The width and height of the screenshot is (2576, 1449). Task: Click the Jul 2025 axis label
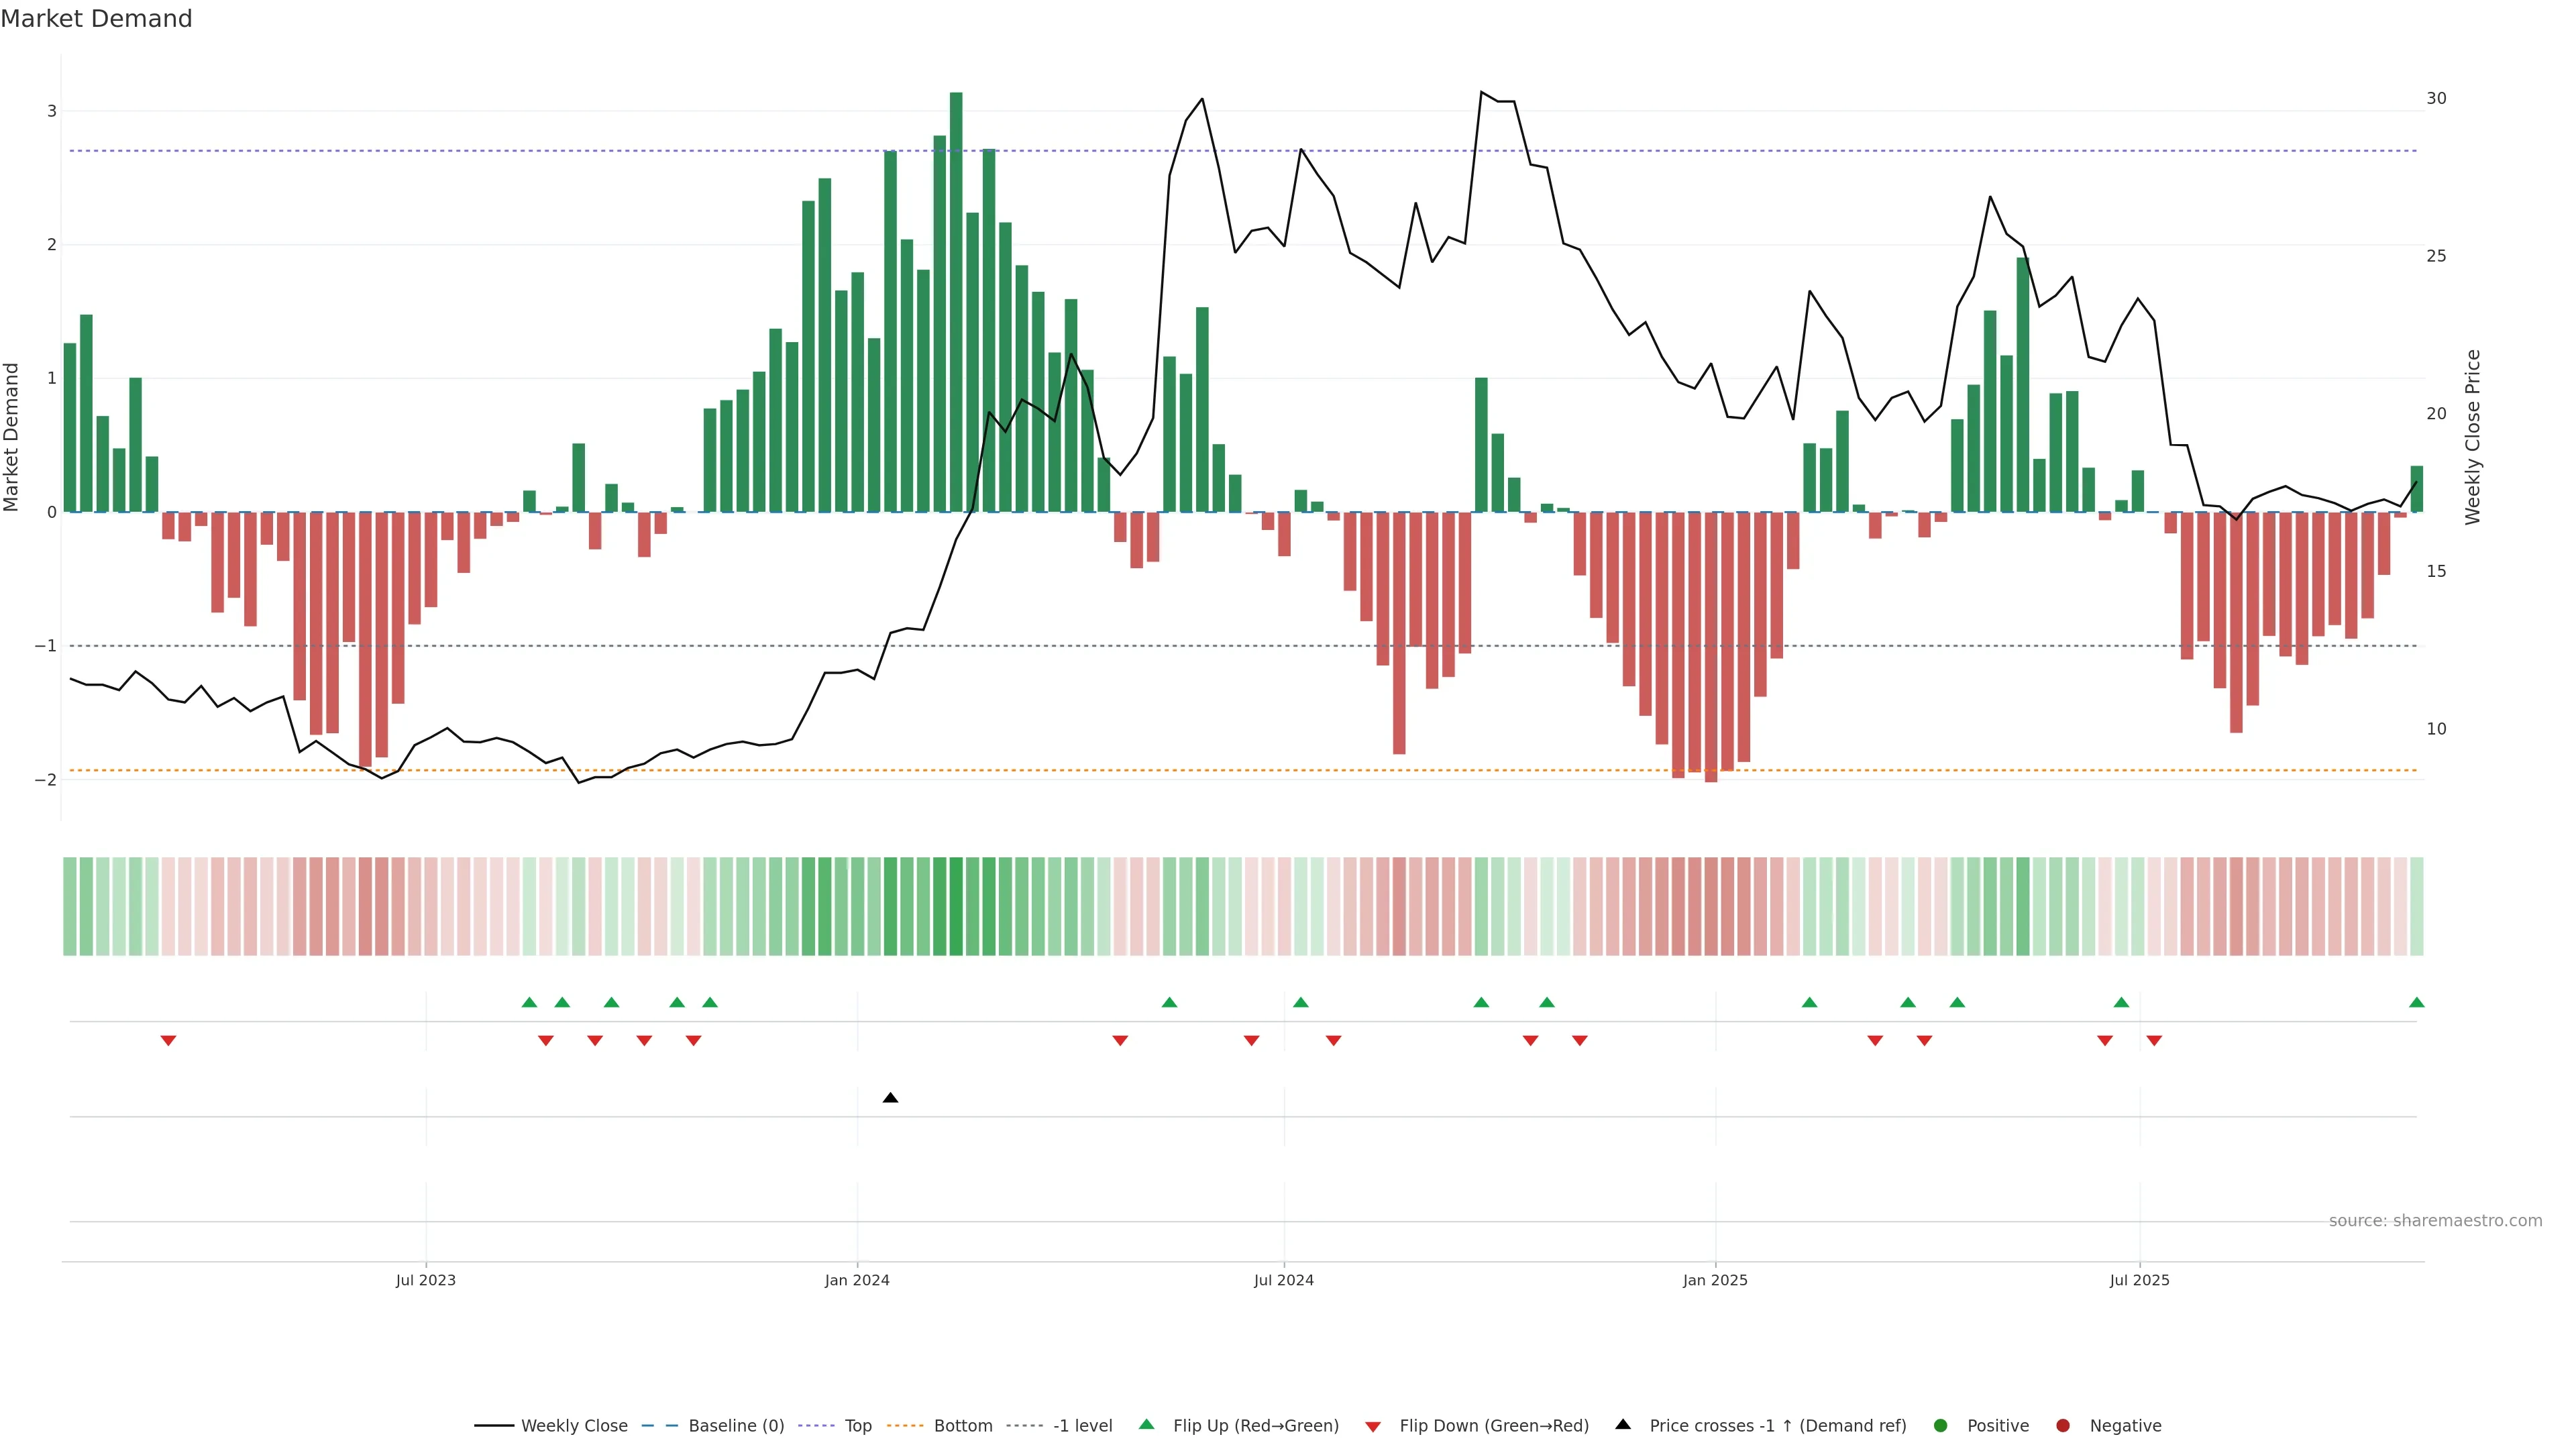(x=2139, y=1280)
